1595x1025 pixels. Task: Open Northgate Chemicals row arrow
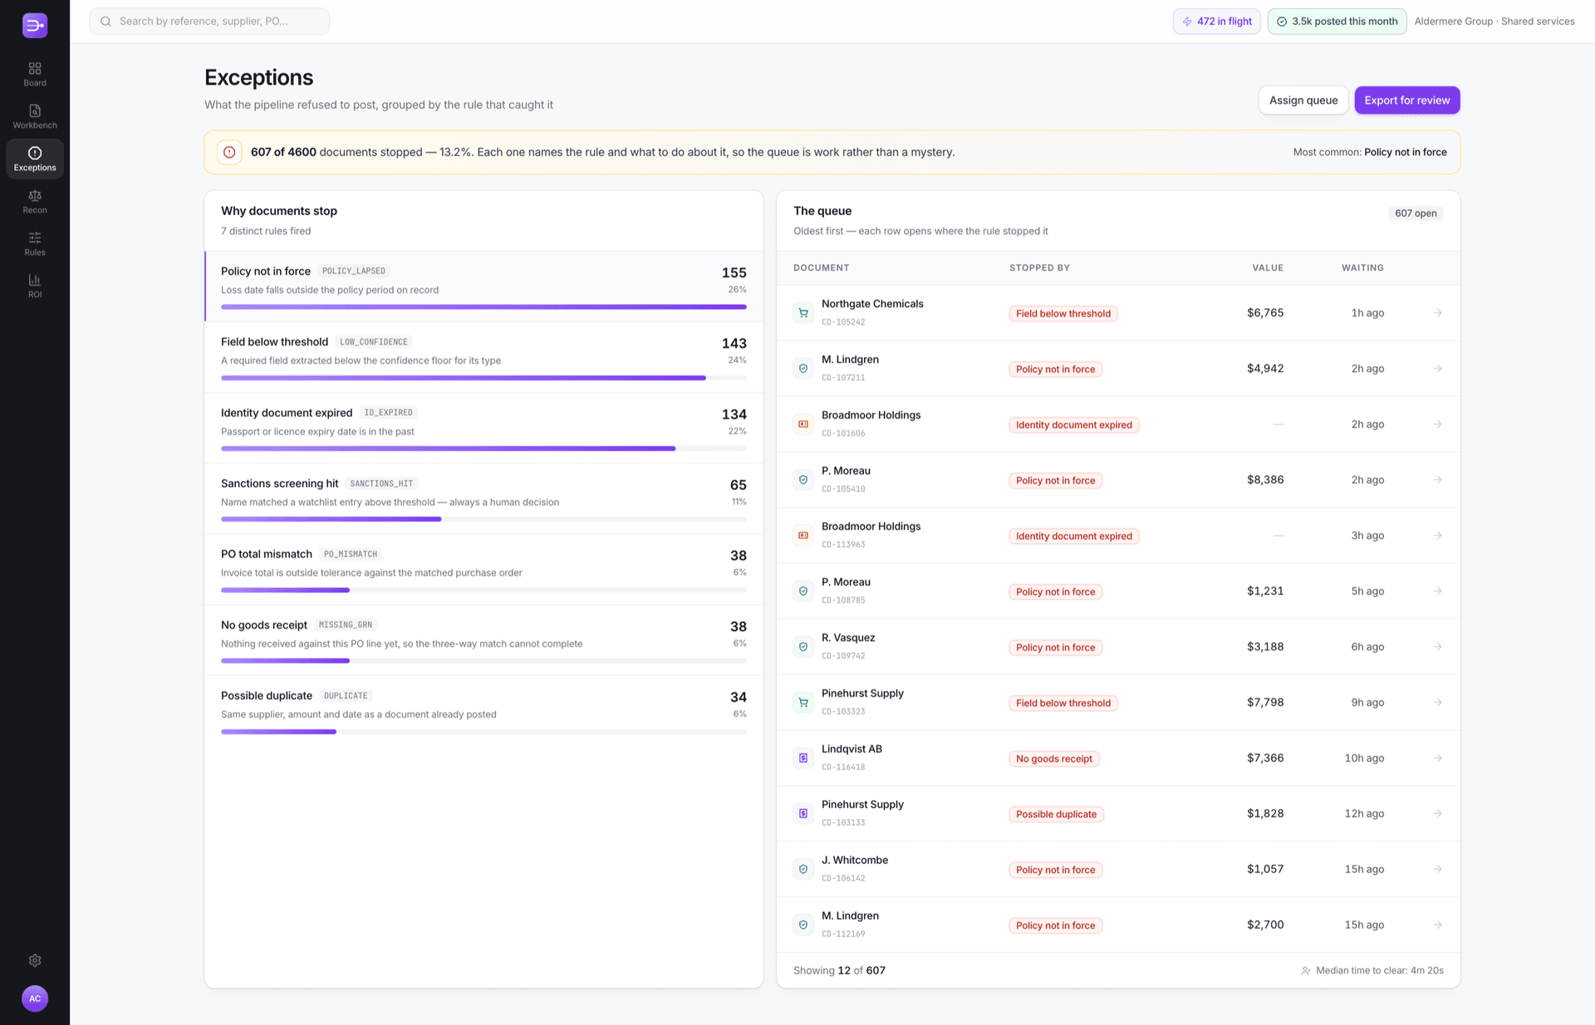1437,313
